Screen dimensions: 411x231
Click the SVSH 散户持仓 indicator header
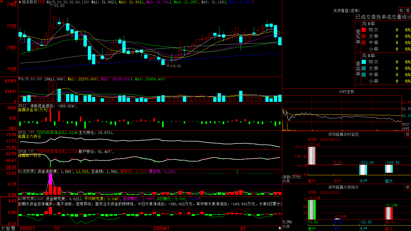point(65,152)
